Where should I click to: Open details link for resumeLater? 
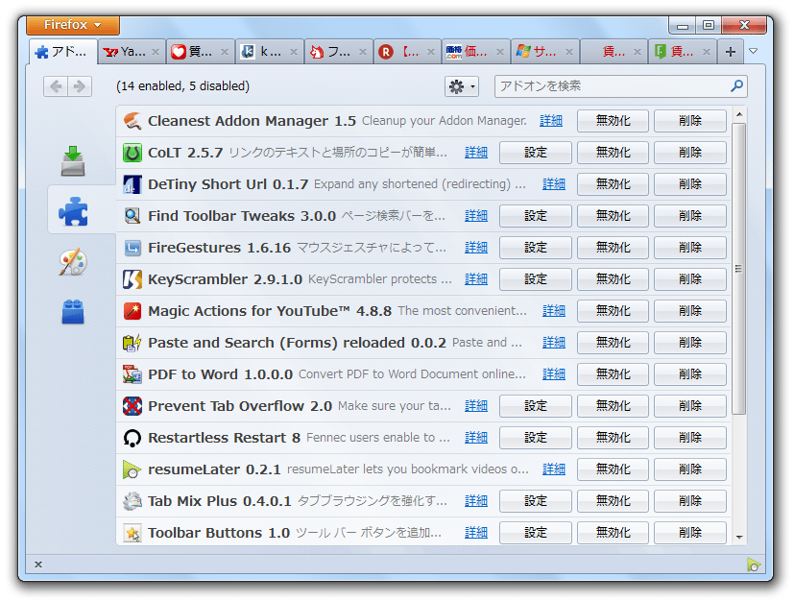(553, 469)
